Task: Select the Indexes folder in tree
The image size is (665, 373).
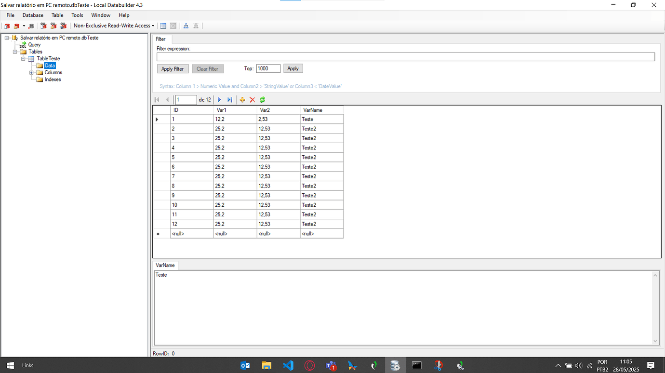Action: tap(53, 80)
